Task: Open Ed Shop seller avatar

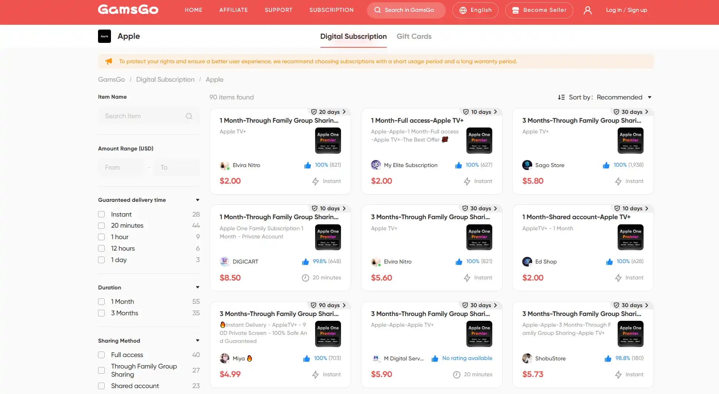Action: point(527,262)
